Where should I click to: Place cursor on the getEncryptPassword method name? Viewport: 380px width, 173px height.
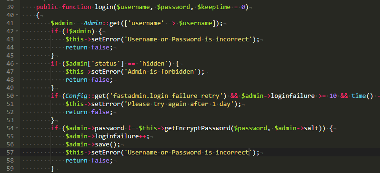coord(197,128)
